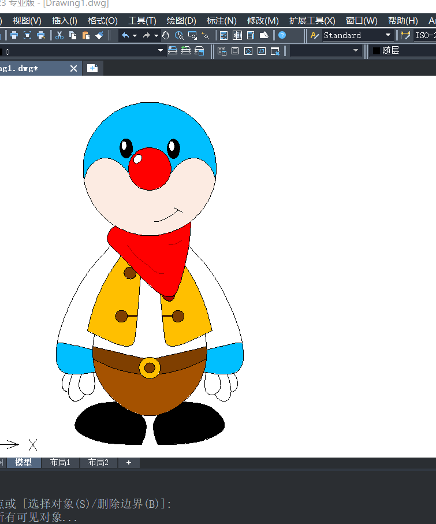This screenshot has height=524, width=436.
Task: Open the ISO dimension style dropdown
Action: click(425, 35)
